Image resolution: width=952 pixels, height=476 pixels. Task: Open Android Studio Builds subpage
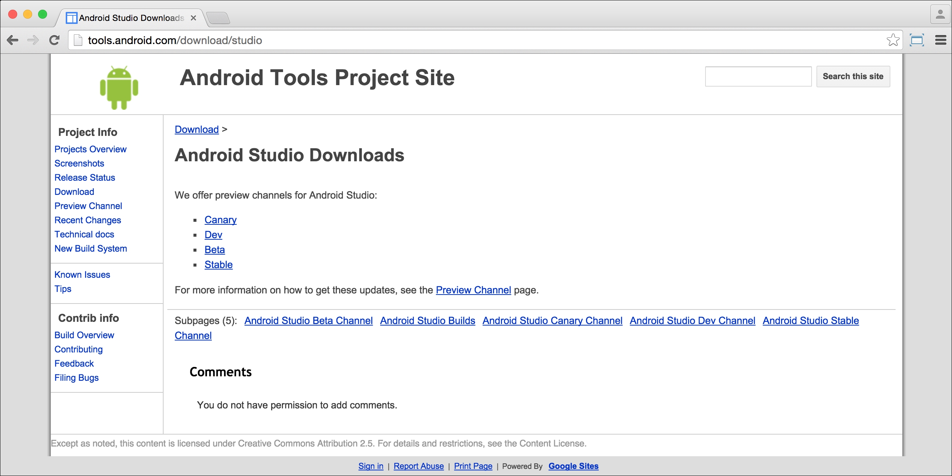427,321
